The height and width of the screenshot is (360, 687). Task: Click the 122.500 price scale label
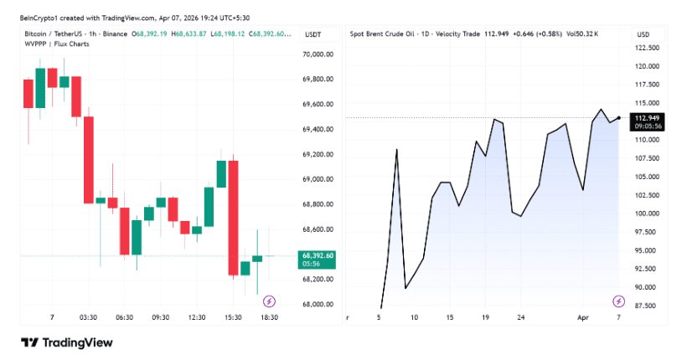648,48
